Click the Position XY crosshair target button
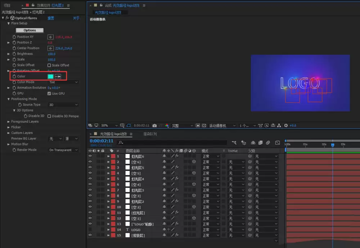Image resolution: width=360 pixels, height=248 pixels. tap(50, 37)
